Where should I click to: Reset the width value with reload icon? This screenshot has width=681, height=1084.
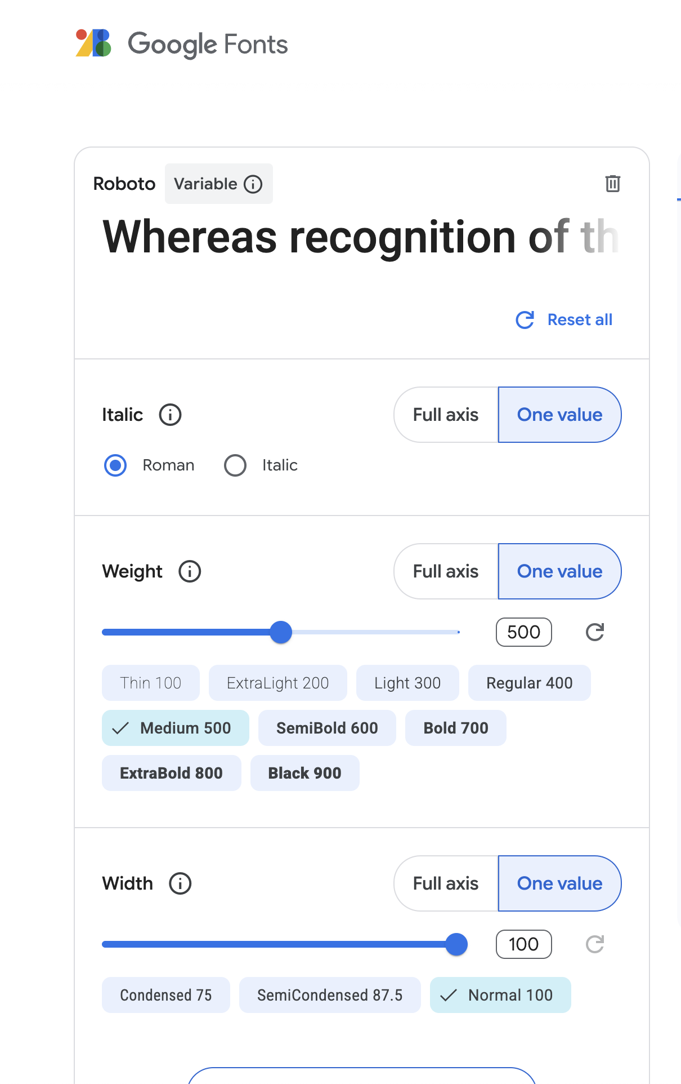tap(594, 944)
